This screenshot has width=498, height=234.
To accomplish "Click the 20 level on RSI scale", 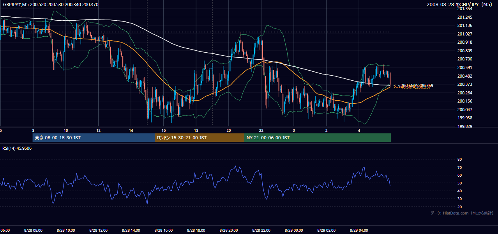I will click(459, 207).
